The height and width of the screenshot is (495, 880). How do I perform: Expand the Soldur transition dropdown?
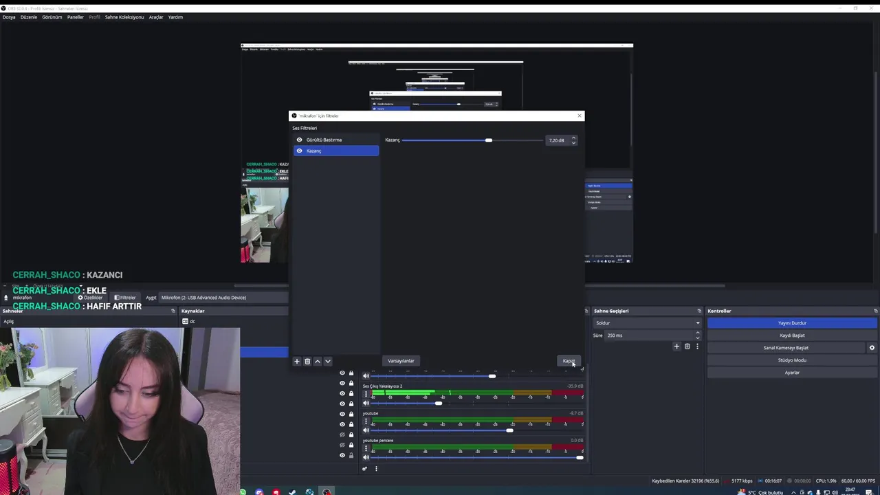[648, 323]
